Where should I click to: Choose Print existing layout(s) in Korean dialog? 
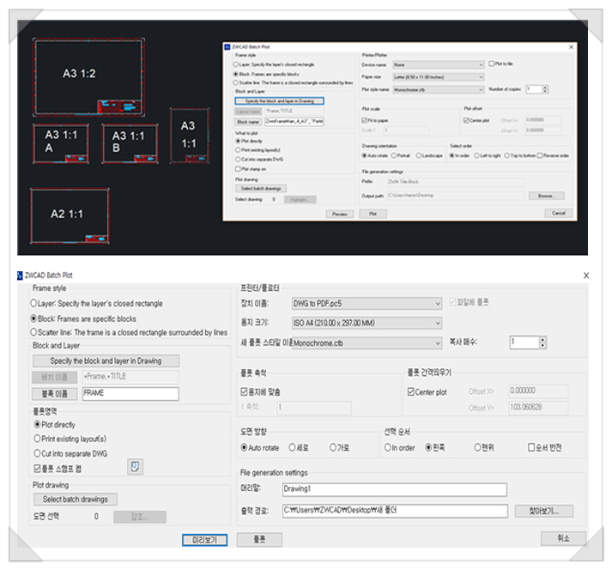click(70, 439)
